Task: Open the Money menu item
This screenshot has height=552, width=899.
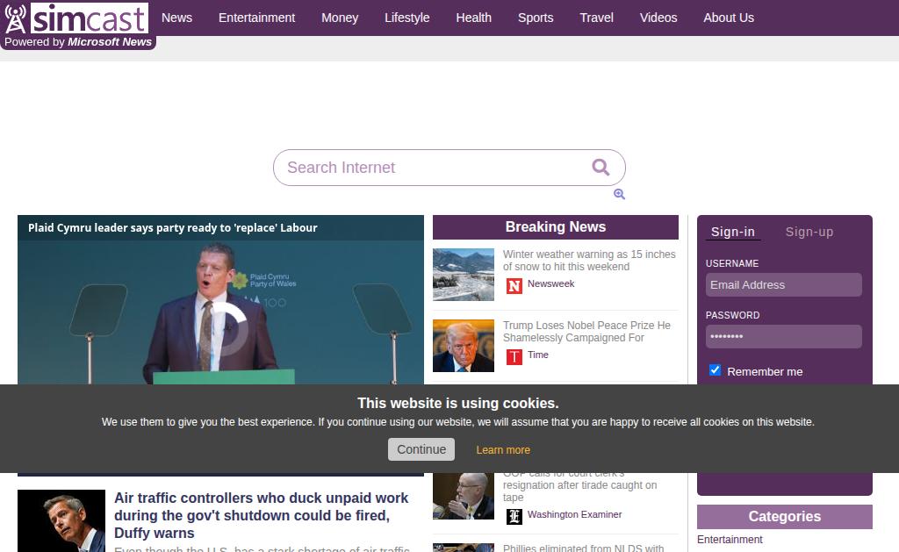Action: 340,18
